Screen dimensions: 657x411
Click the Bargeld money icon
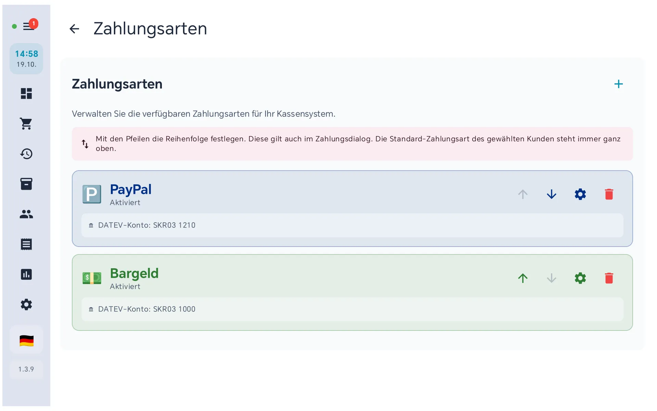tap(92, 278)
